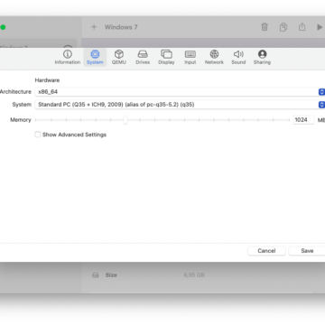Open the System Standard PC dropdown

180,105
